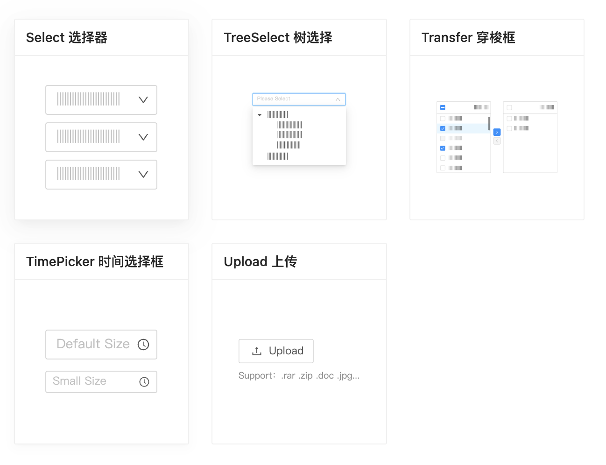This screenshot has height=465, width=606.
Task: Open the TimePicker 时间选择框 card title
Action: tap(95, 261)
